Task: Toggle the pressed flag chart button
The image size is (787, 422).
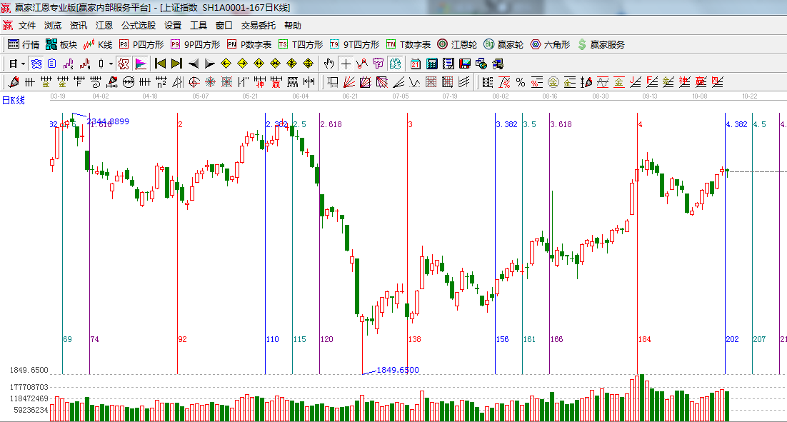Action: pyautogui.click(x=141, y=64)
